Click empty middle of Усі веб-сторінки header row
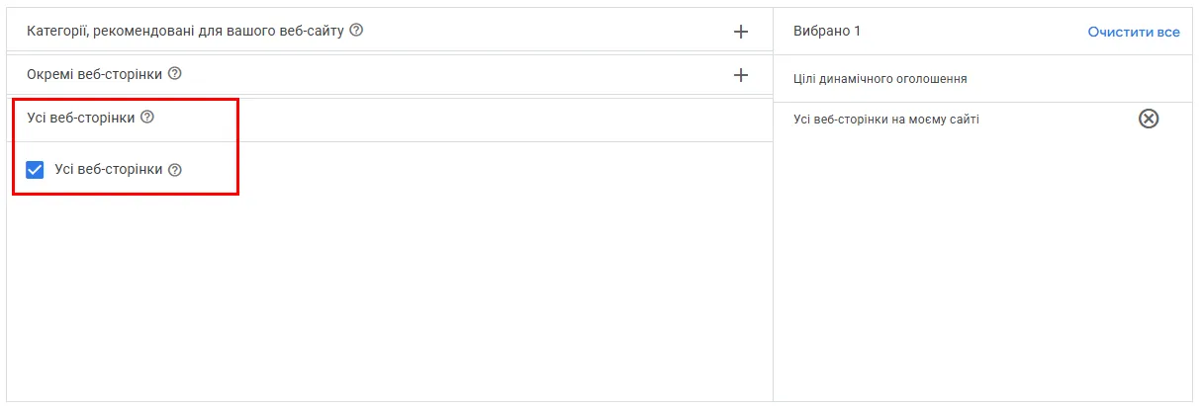 (445, 119)
